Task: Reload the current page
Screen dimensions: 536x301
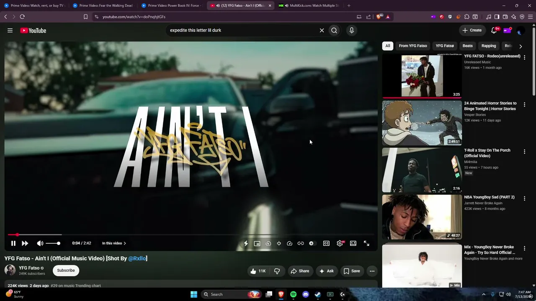Action: tap(22, 17)
